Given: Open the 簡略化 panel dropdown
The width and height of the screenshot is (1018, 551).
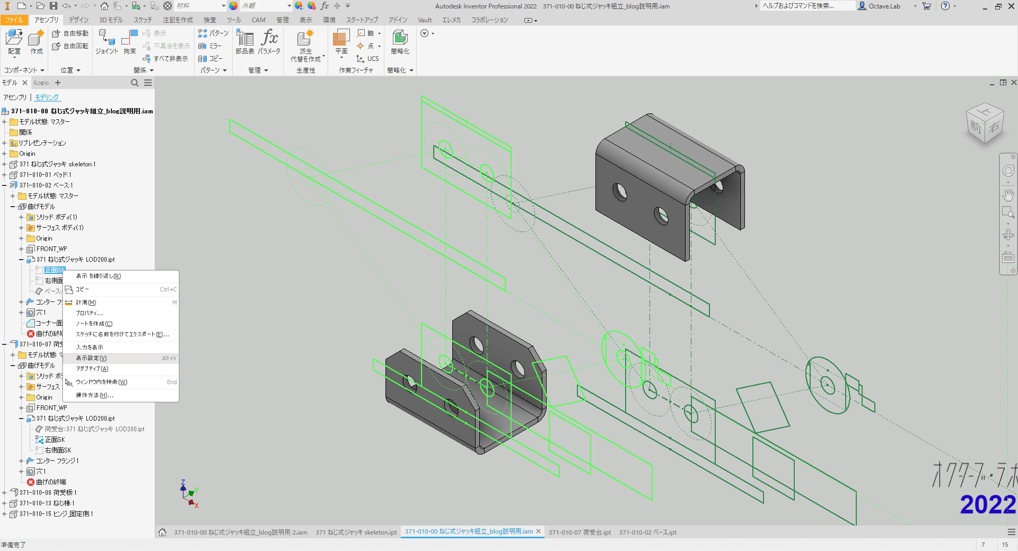Looking at the screenshot, I should pyautogui.click(x=400, y=70).
